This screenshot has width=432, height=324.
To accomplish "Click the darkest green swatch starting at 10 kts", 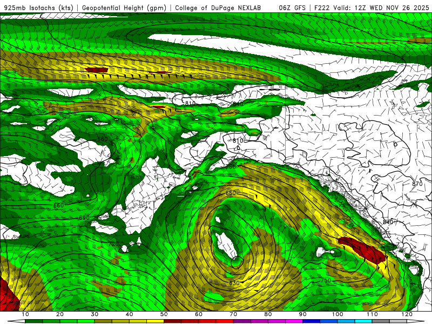I will tap(33, 321).
